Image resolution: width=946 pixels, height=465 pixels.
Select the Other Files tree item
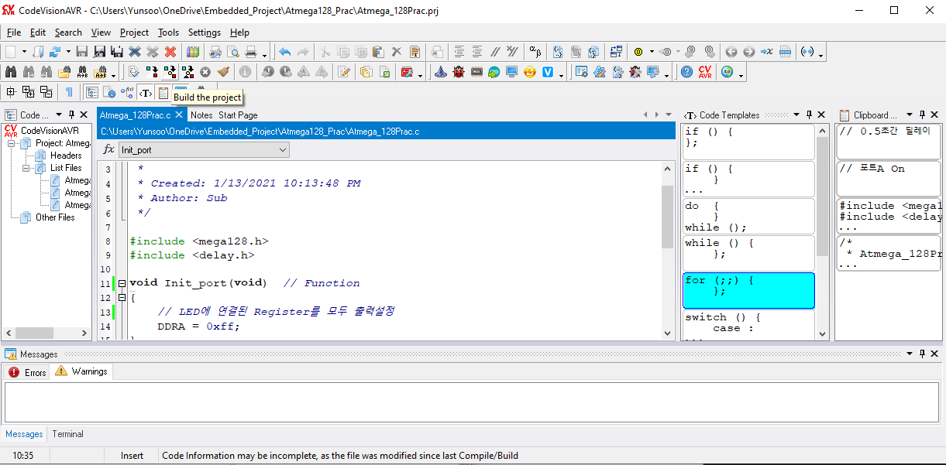(55, 217)
